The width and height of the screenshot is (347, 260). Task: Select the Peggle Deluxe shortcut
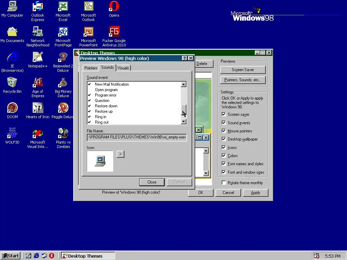click(63, 111)
